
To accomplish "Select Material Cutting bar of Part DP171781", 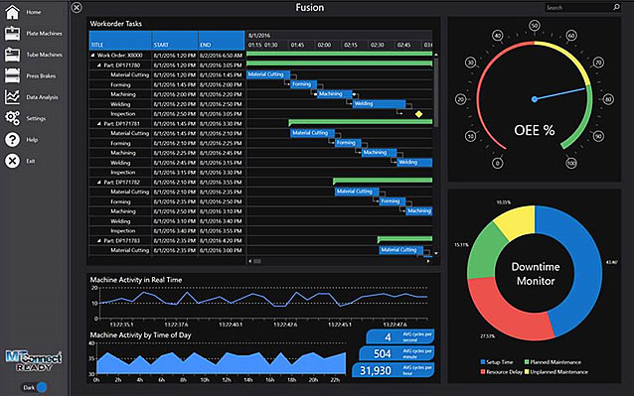I will coord(312,133).
